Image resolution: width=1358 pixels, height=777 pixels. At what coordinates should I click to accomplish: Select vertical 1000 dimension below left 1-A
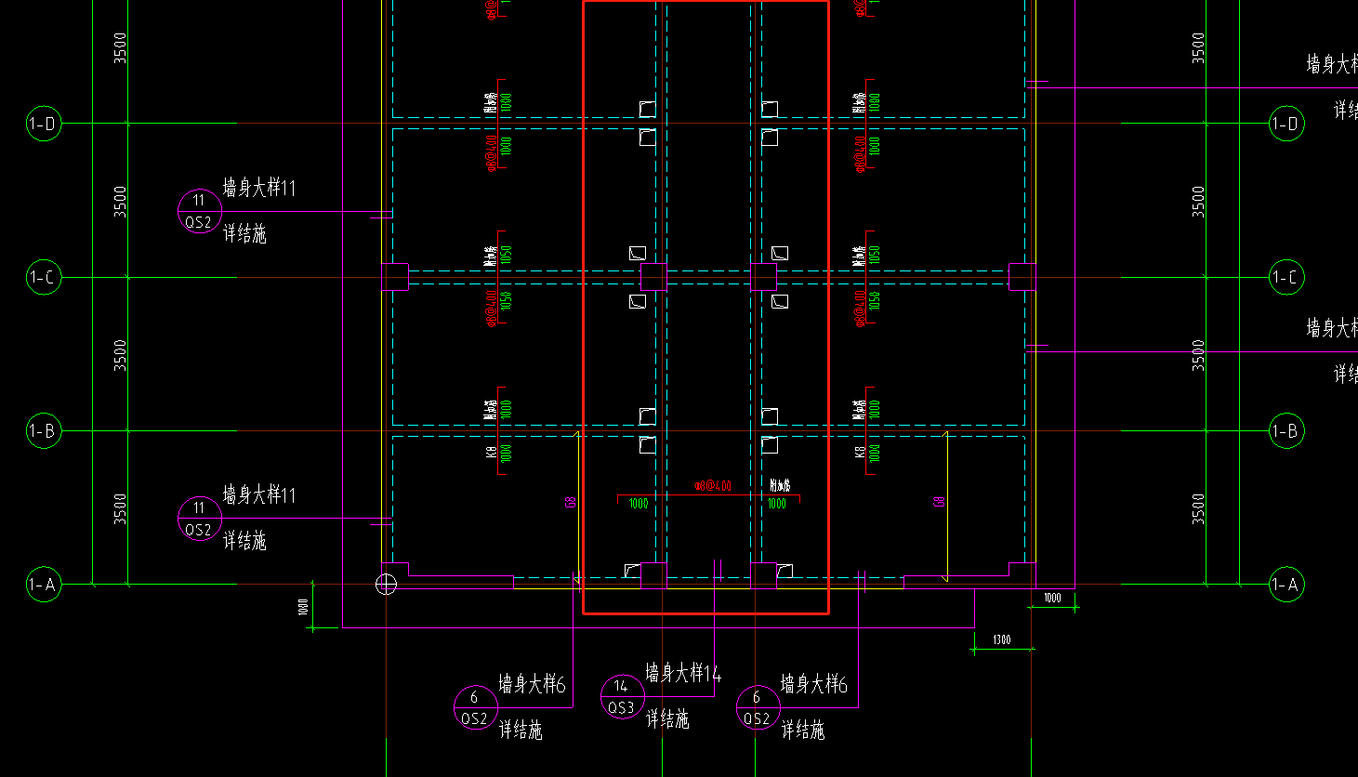(303, 608)
